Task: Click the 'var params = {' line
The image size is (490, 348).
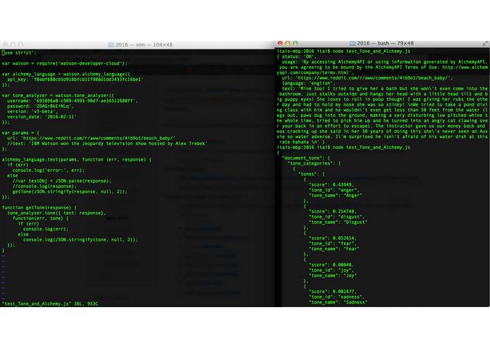Action: (20, 132)
